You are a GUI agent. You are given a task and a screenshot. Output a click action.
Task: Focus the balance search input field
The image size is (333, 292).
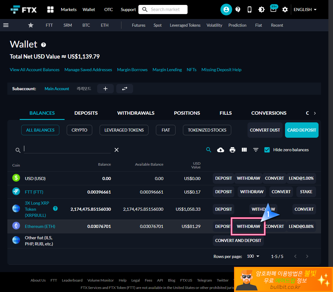pyautogui.click(x=67, y=149)
